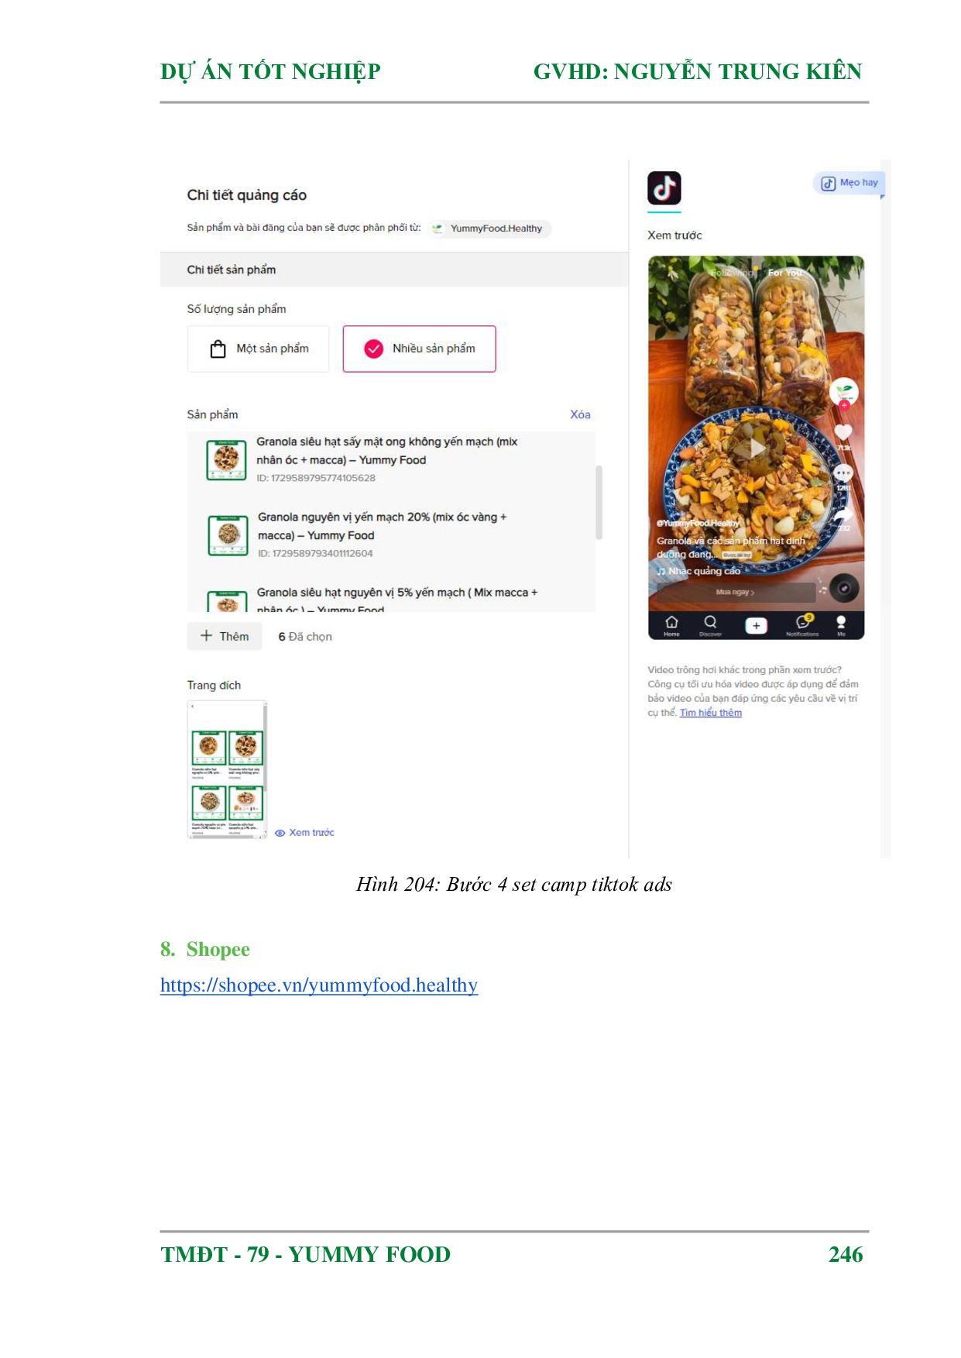Tap the share arrow icon in preview

[x=843, y=514]
